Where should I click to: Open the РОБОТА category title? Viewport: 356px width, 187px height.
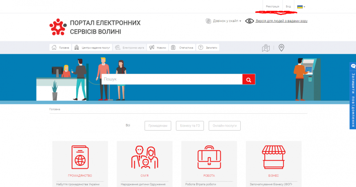click(209, 175)
